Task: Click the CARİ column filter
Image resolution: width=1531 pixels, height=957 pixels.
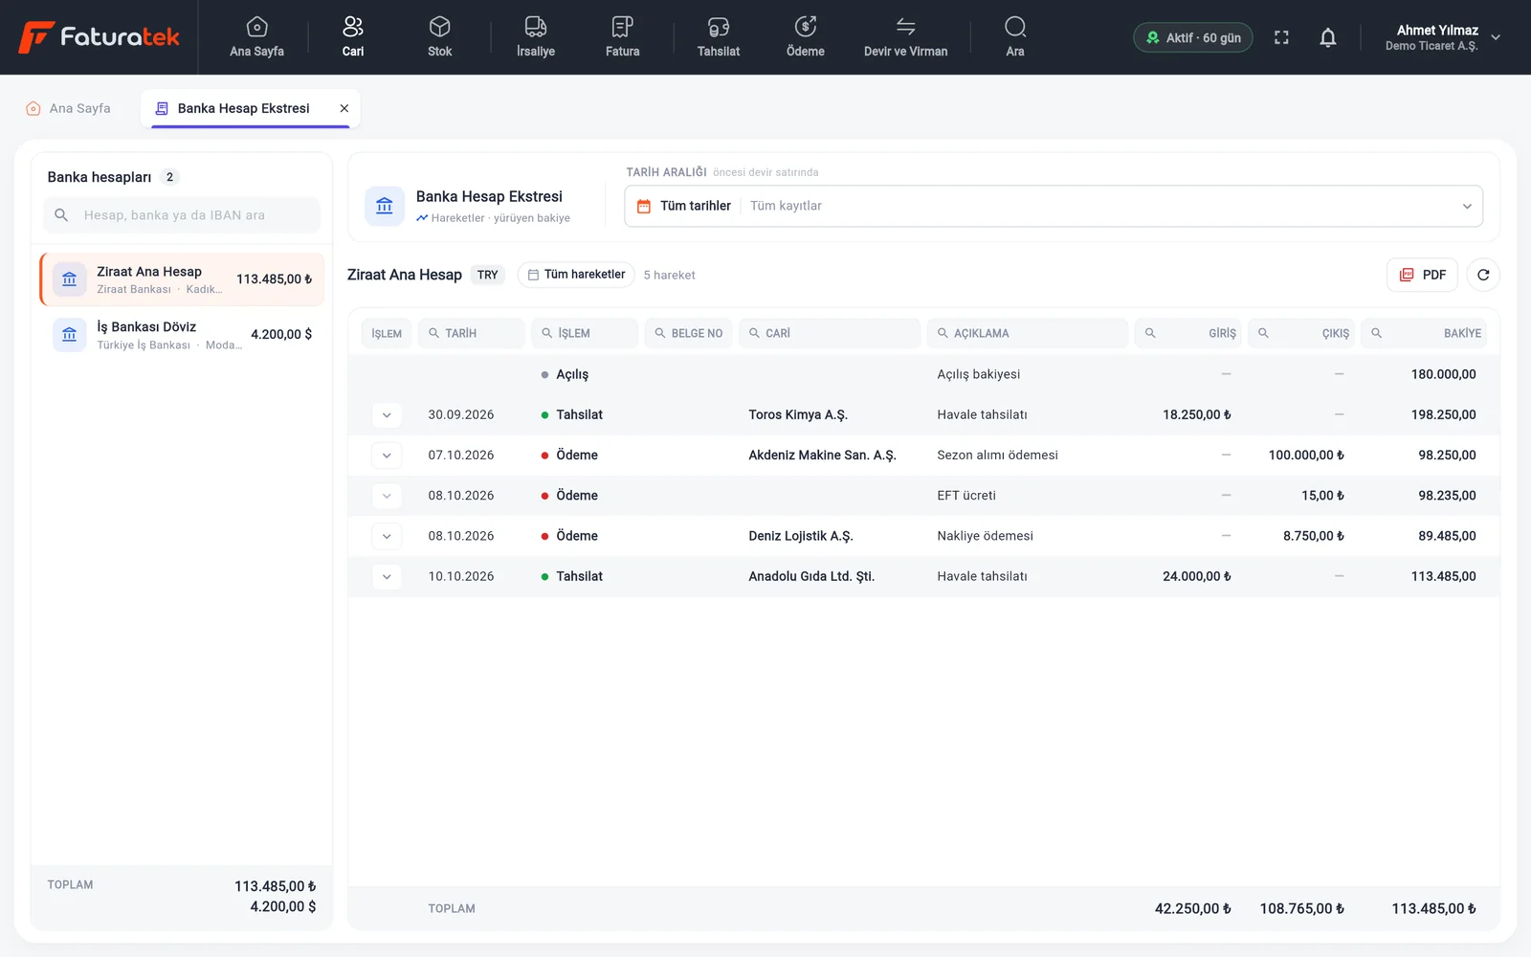Action: (830, 333)
